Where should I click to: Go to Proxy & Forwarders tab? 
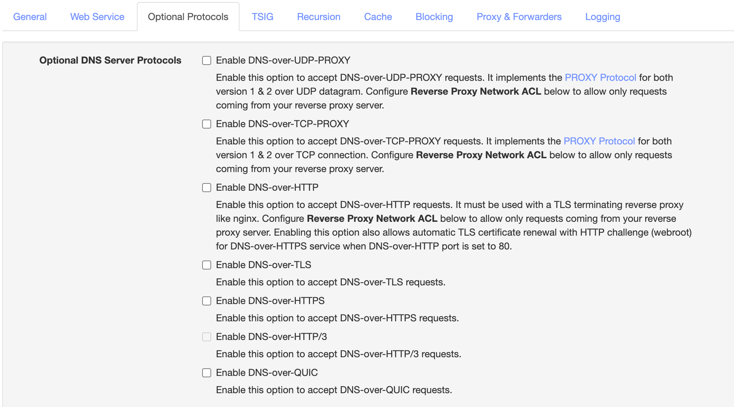click(519, 17)
